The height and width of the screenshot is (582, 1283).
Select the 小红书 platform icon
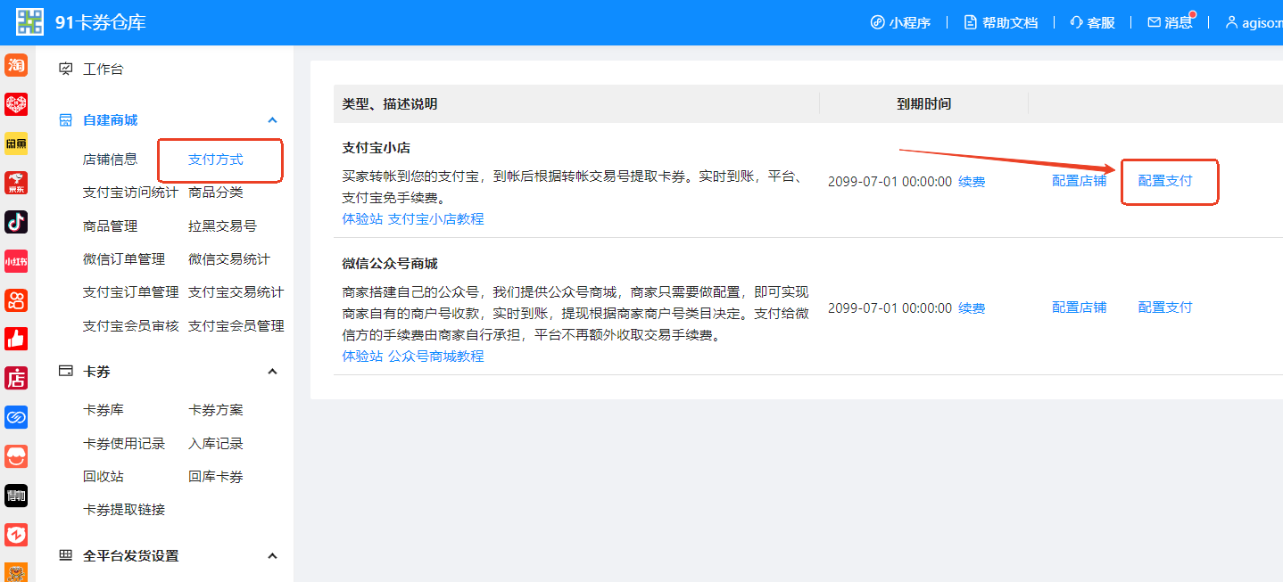(16, 260)
